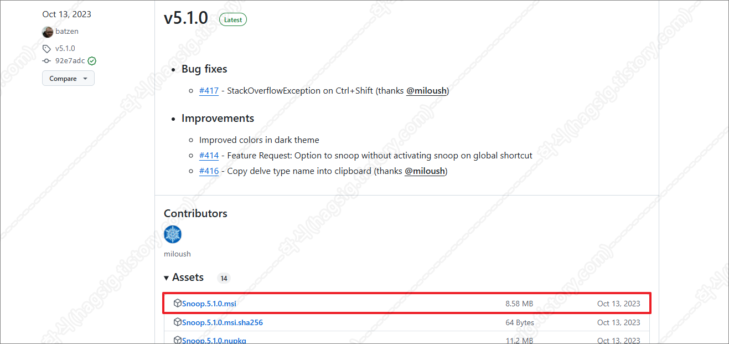This screenshot has width=729, height=344.
Task: Open the v5.1.0 tag link
Action: [x=65, y=48]
